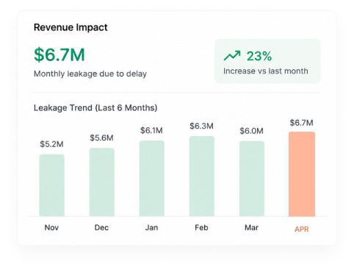Viewport: 354px width, 270px height.
Task: Click the large $6.7M headline figure
Action: tap(59, 54)
